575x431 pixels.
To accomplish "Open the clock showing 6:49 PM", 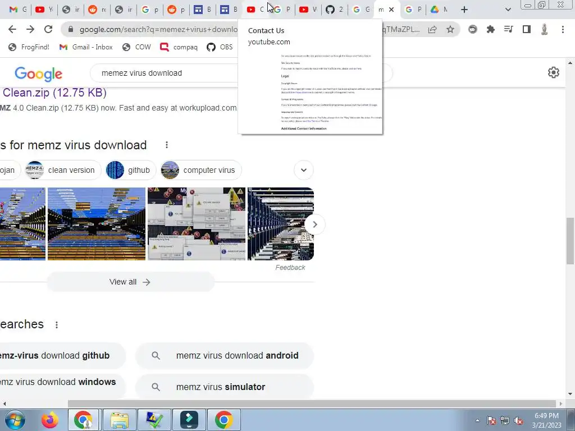I will (x=546, y=420).
